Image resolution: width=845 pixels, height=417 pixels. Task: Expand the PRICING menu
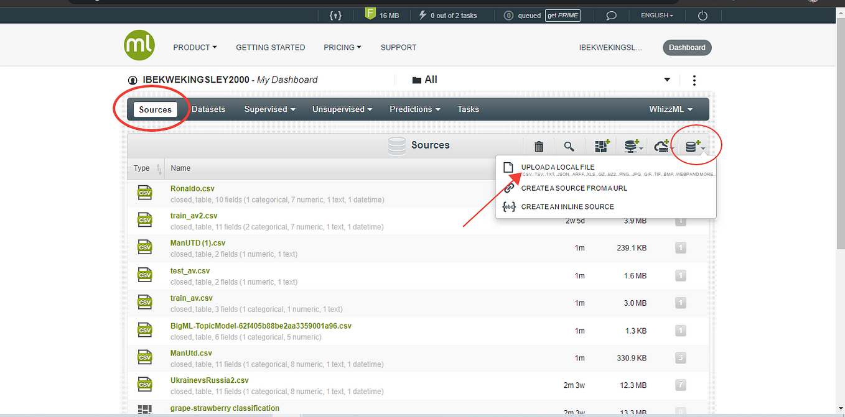(342, 47)
